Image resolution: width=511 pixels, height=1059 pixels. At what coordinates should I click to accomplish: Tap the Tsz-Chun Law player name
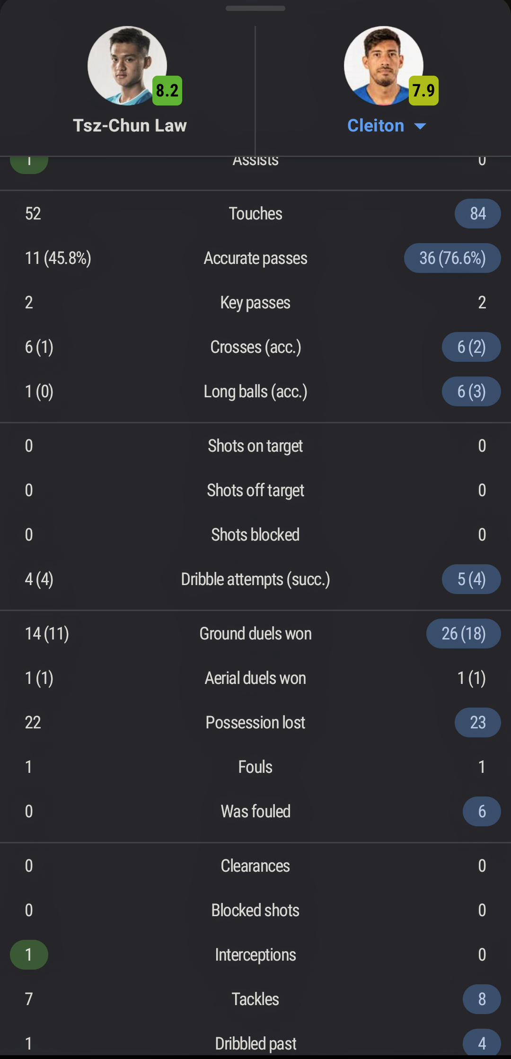coord(130,126)
